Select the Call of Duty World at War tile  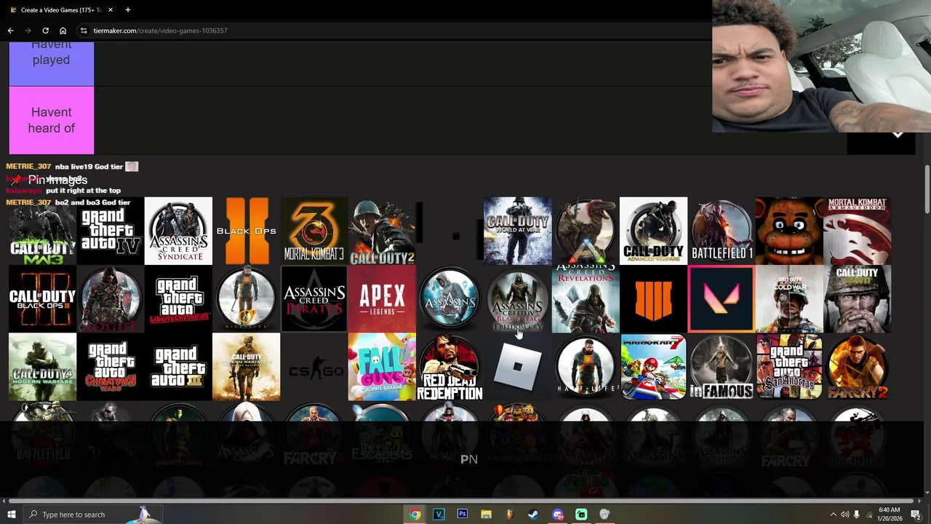[x=518, y=231]
